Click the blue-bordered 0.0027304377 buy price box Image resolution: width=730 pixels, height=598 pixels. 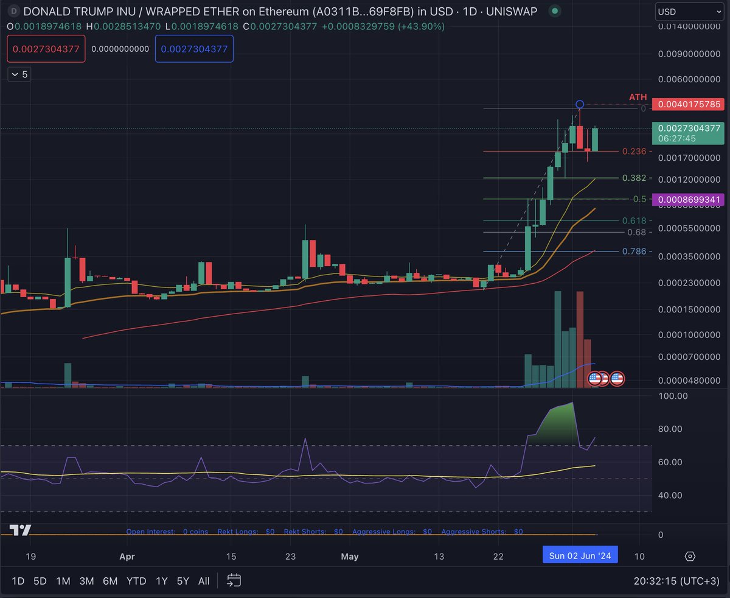pos(194,49)
